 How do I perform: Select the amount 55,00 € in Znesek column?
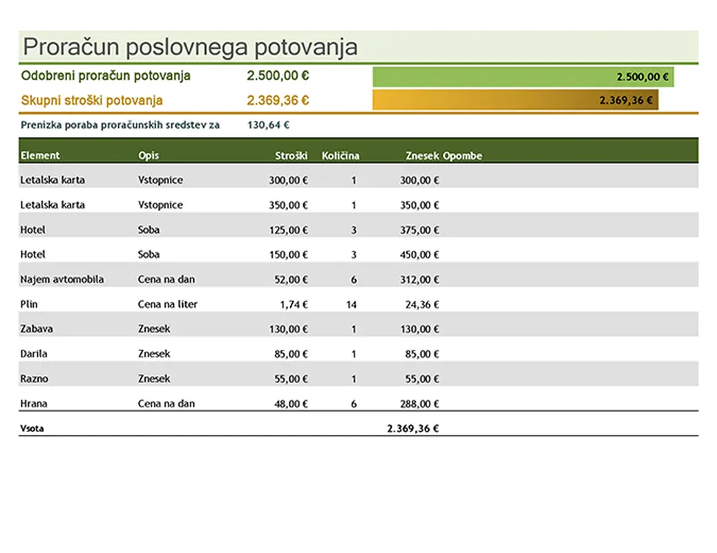pyautogui.click(x=422, y=379)
